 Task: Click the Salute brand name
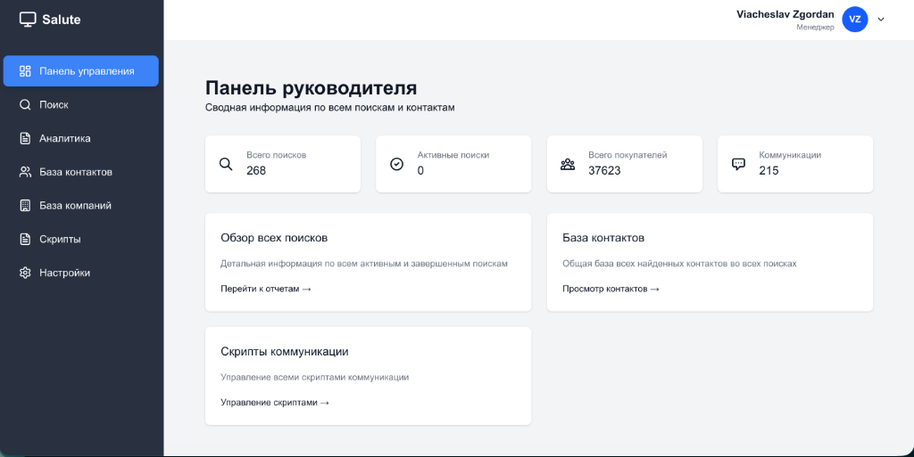coord(62,20)
